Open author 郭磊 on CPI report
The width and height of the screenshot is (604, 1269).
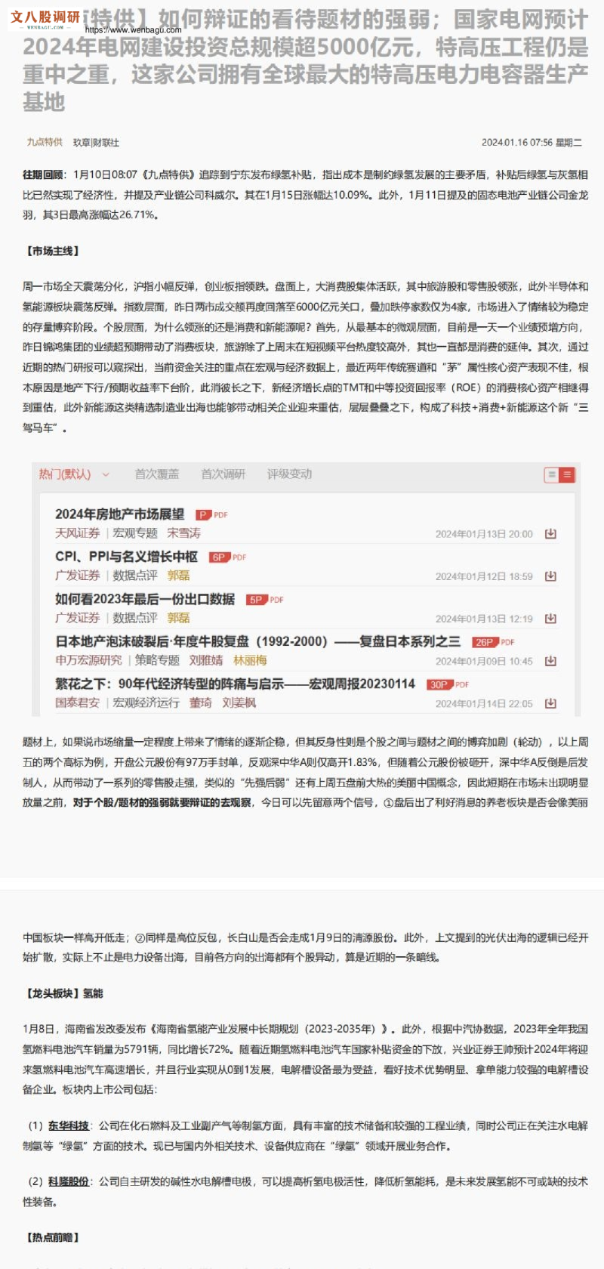coord(178,576)
